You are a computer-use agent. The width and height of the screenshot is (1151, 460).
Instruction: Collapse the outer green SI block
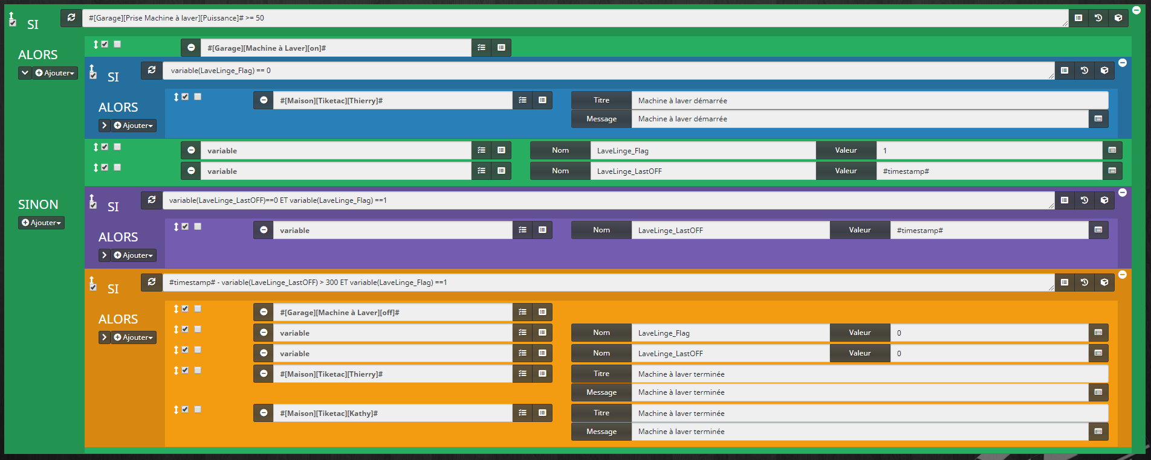[x=1136, y=10]
